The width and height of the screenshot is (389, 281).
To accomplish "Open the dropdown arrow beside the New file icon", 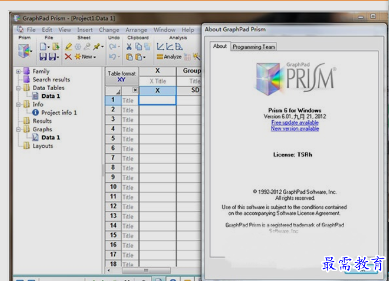I will coord(49,47).
